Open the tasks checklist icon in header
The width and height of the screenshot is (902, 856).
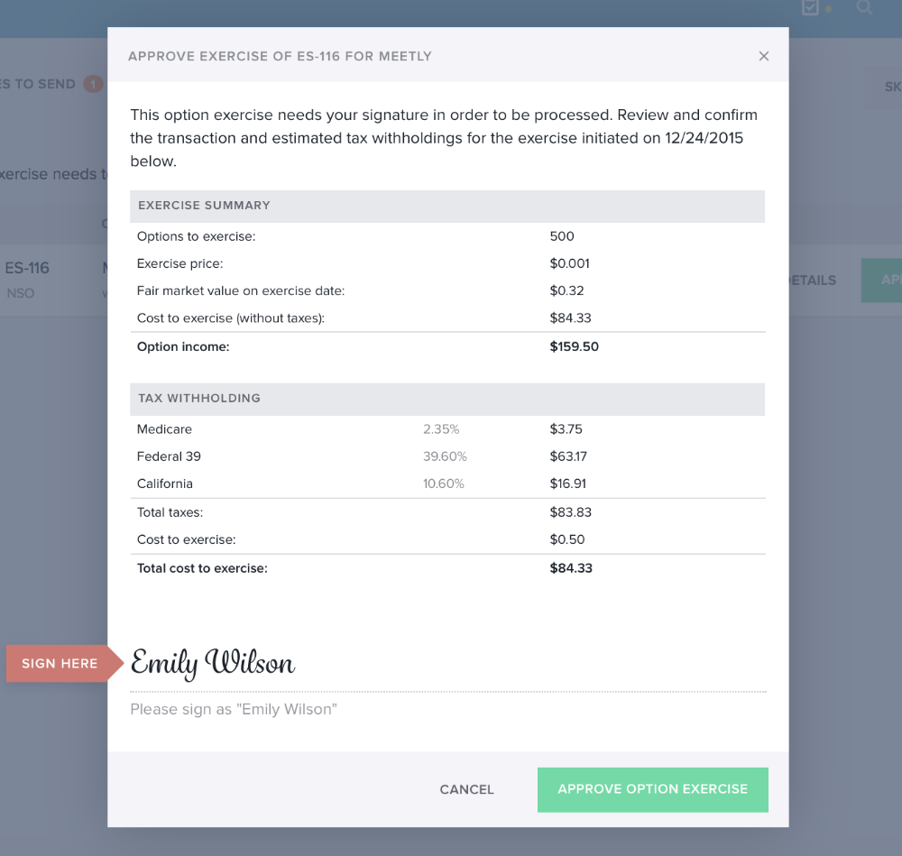810,7
